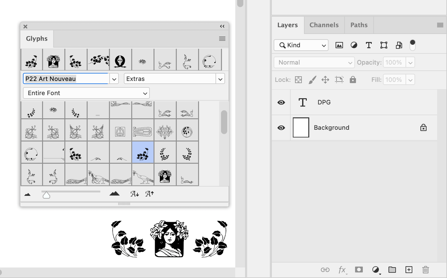Delete the layer with the trash icon
This screenshot has width=447, height=278.
pos(426,270)
